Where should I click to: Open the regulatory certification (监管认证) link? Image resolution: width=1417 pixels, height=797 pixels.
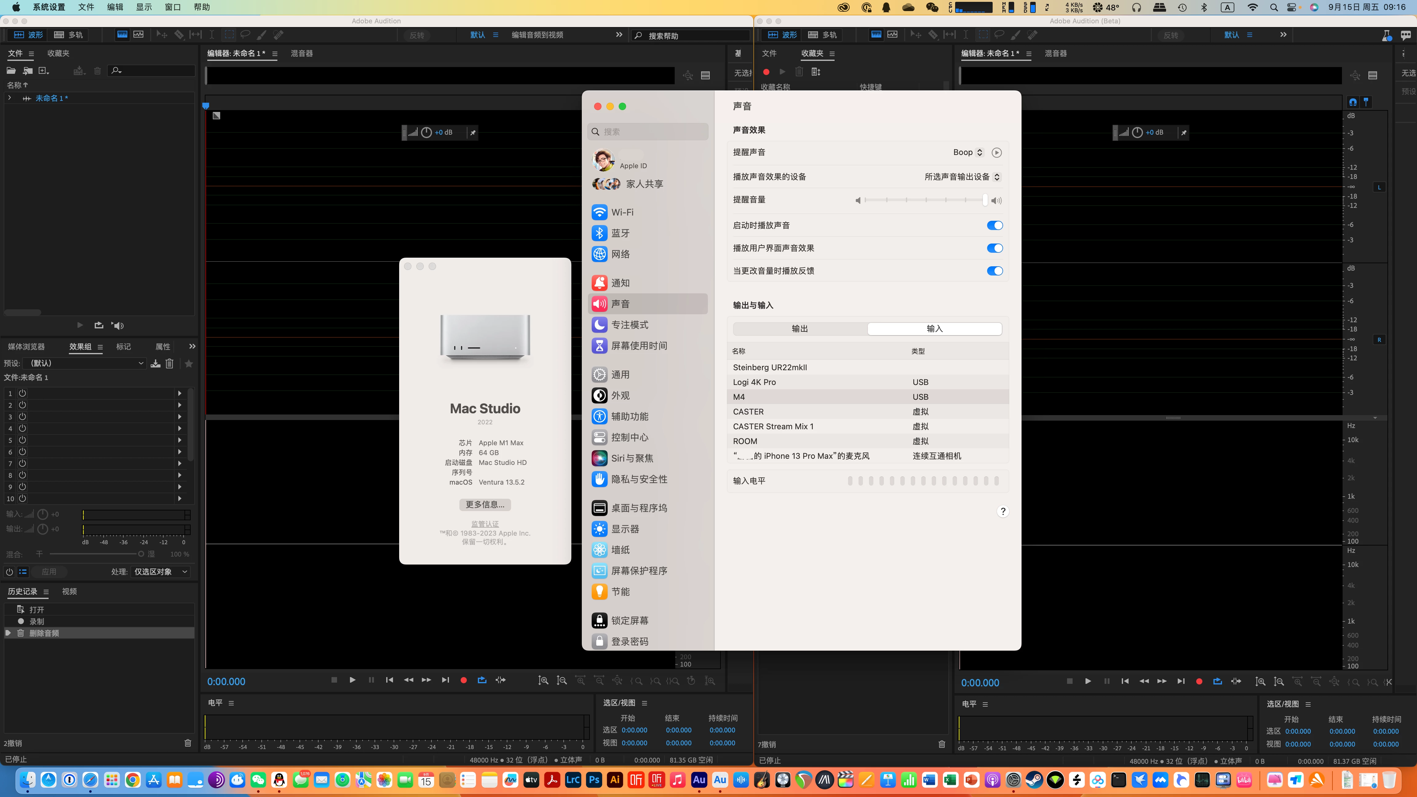click(485, 524)
